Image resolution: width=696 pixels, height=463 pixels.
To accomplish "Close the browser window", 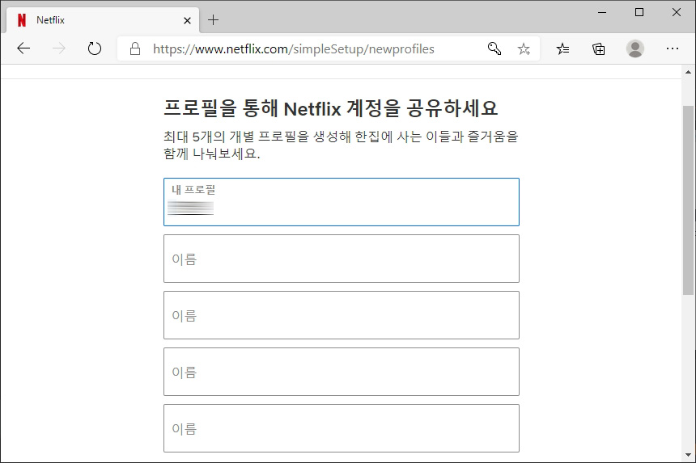I will [677, 12].
